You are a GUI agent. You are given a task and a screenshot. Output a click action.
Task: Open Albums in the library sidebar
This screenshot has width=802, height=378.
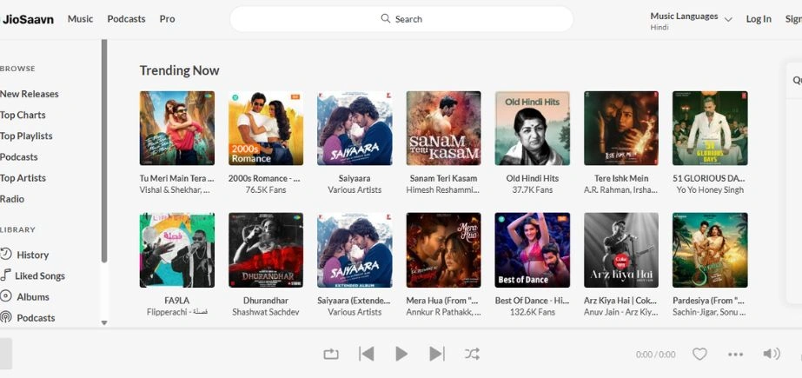click(x=33, y=296)
